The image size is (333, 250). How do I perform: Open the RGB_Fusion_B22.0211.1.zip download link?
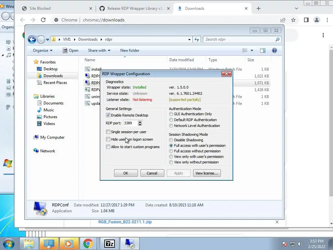coord(125,222)
